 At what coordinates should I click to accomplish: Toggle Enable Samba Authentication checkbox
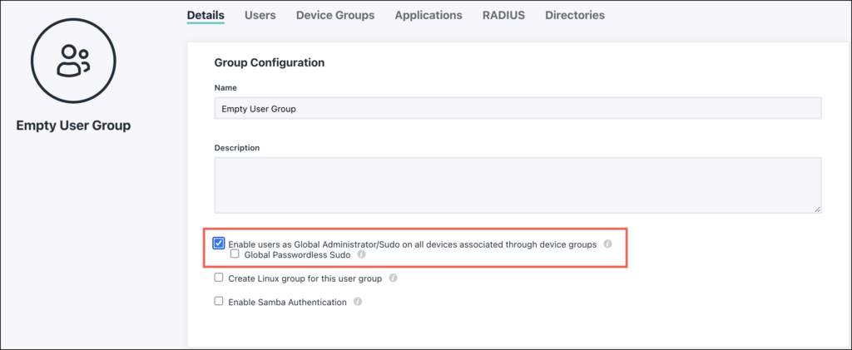tap(219, 302)
